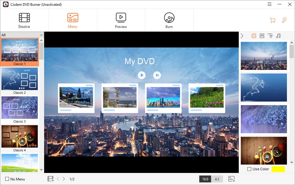Select the 16:9 aspect ratio

[205, 179]
